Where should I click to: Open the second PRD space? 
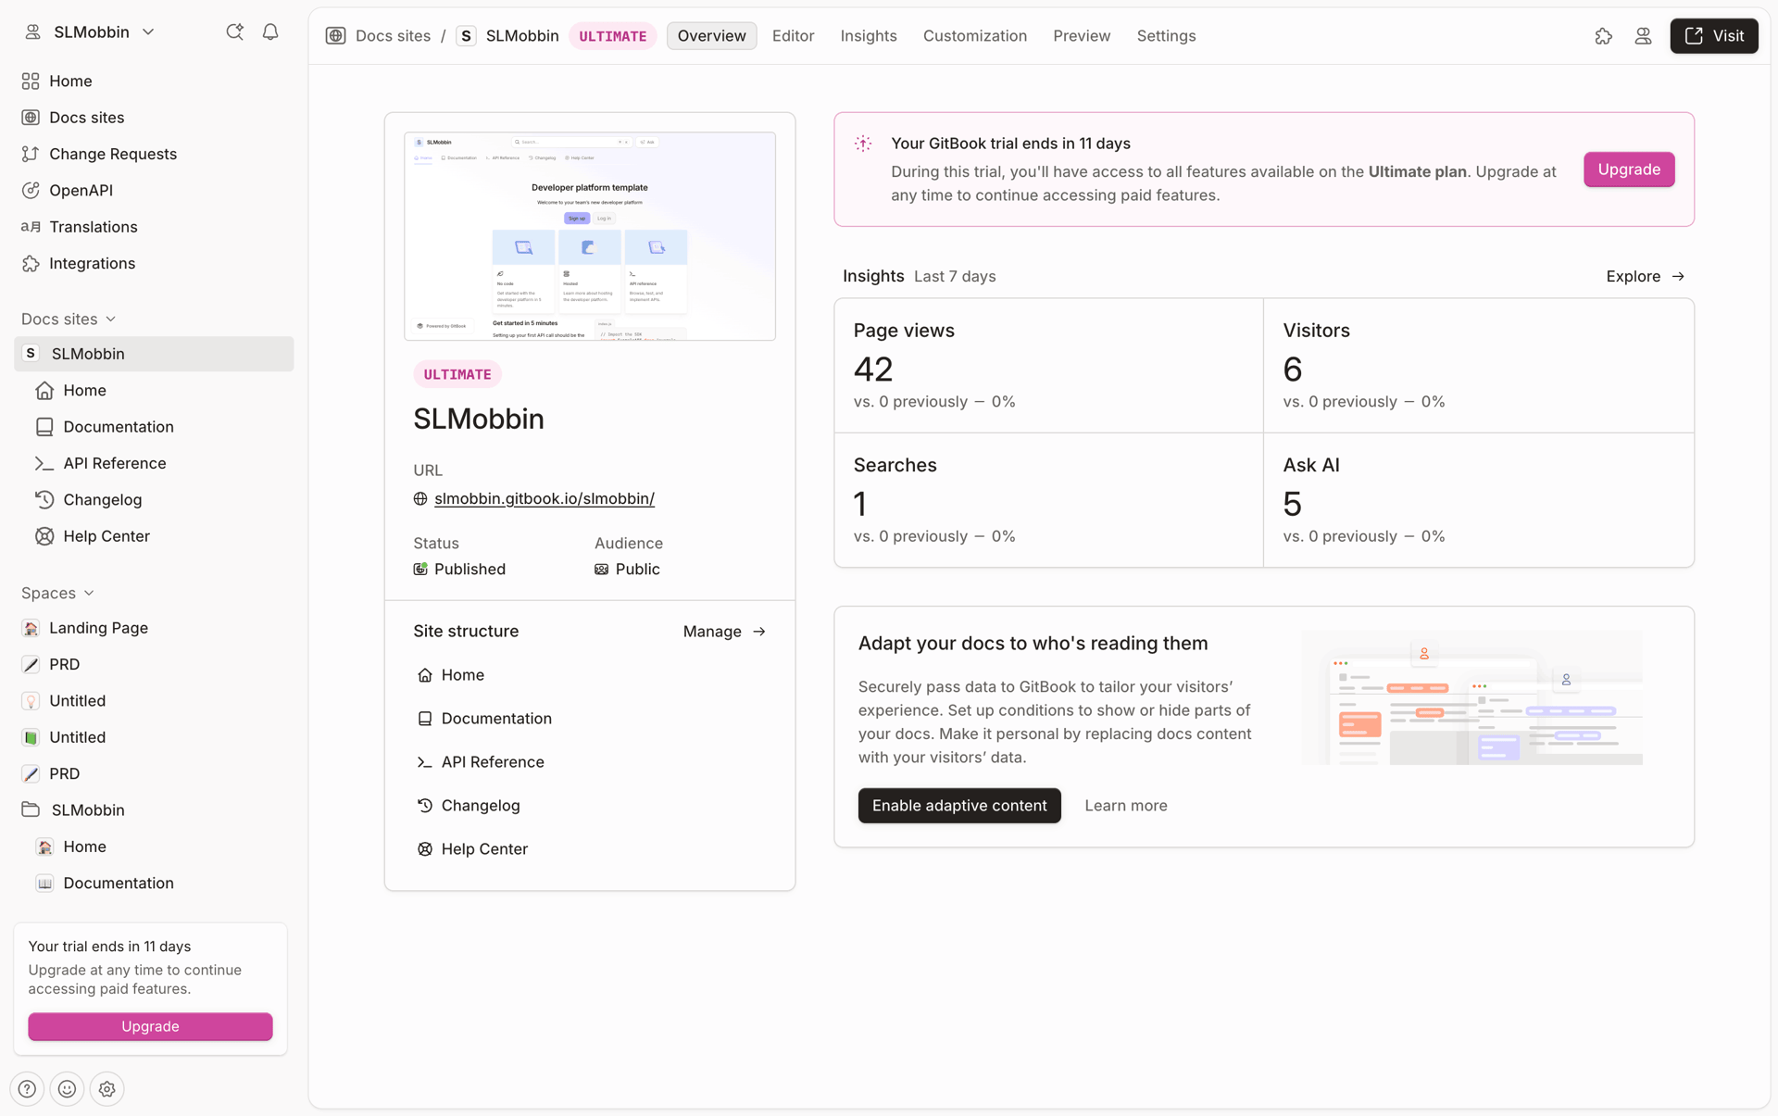click(154, 774)
